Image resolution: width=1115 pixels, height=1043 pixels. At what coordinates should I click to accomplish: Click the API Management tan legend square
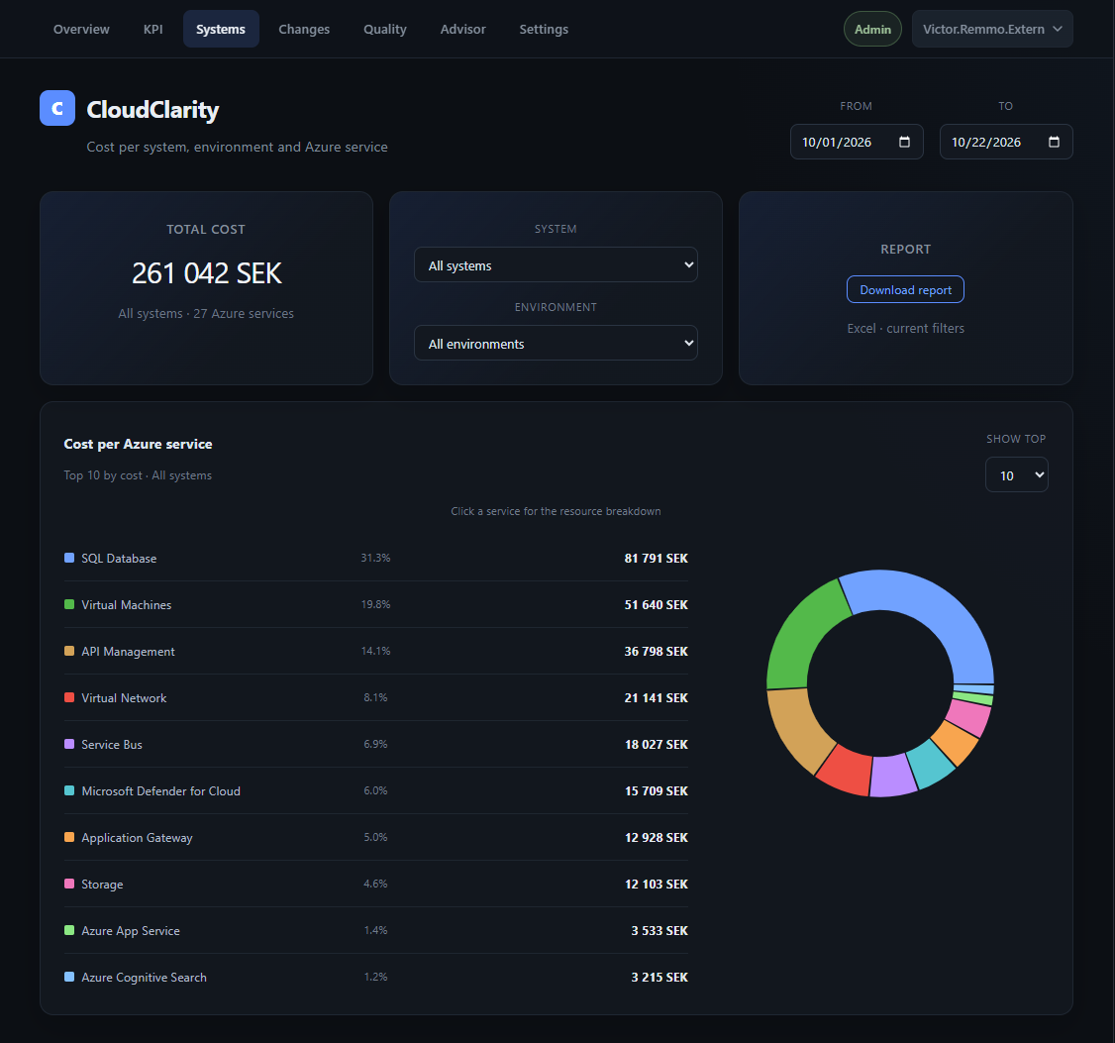click(69, 651)
